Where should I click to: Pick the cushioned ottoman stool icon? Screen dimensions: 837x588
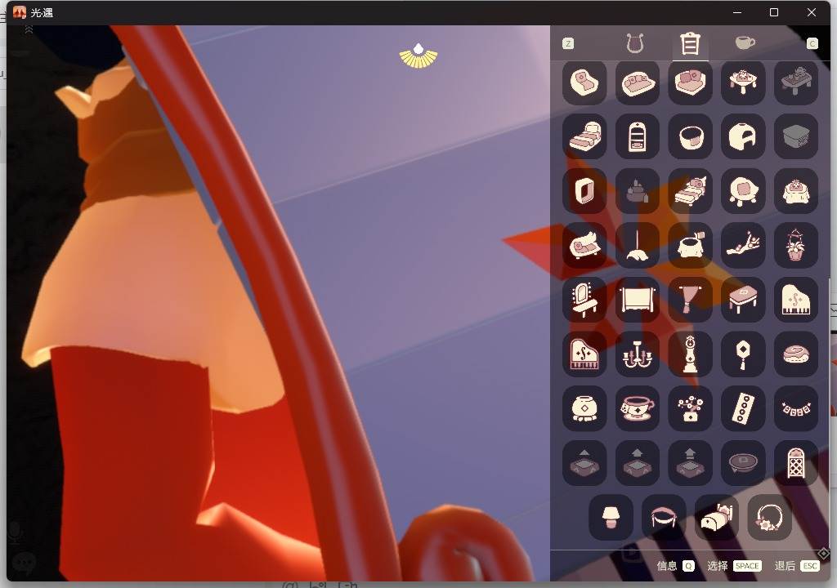point(743,300)
